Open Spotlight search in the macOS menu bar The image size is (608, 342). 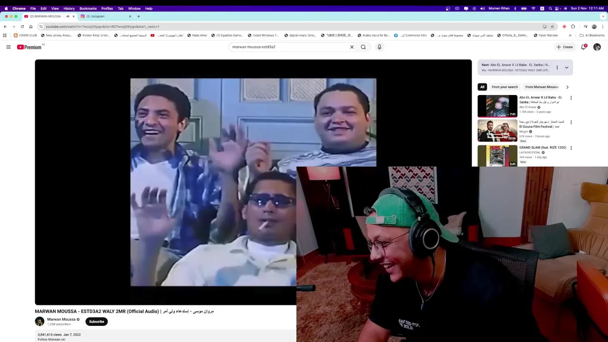click(550, 9)
